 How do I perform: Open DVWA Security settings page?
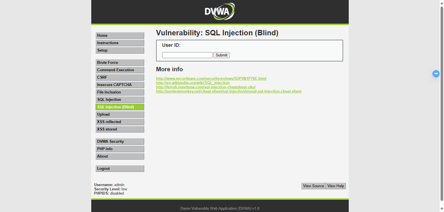[x=120, y=142]
